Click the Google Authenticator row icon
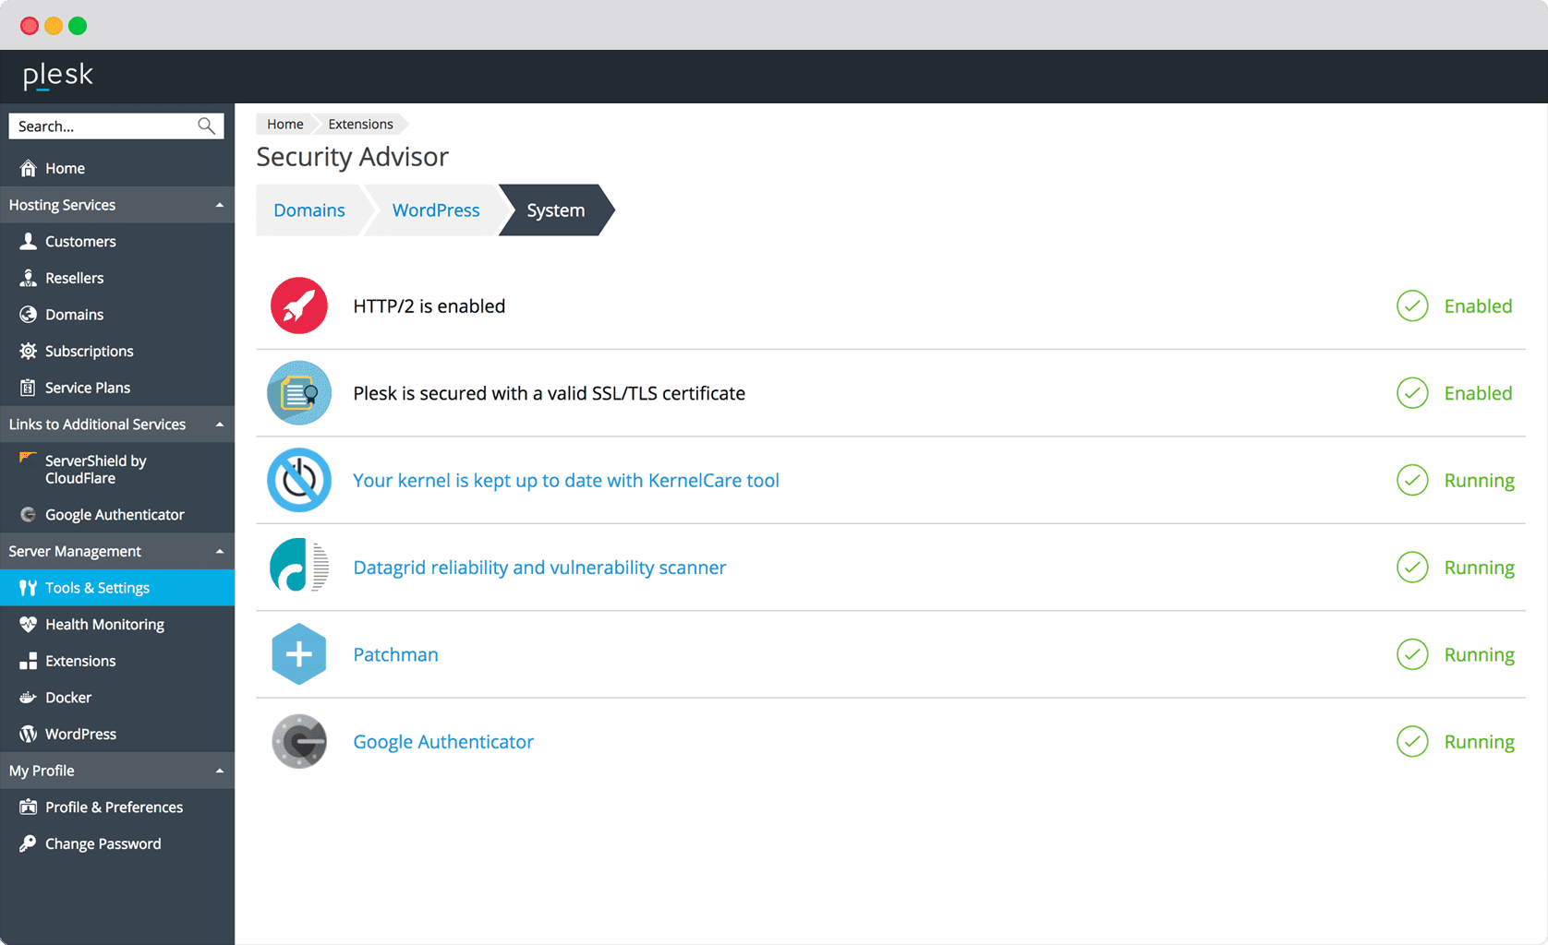Screen dimensions: 1548x945 click(x=298, y=741)
